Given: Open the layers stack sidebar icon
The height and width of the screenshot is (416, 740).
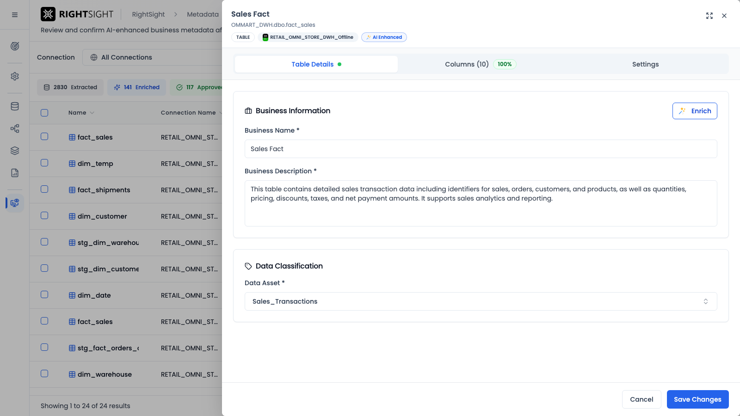Looking at the screenshot, I should pyautogui.click(x=15, y=151).
